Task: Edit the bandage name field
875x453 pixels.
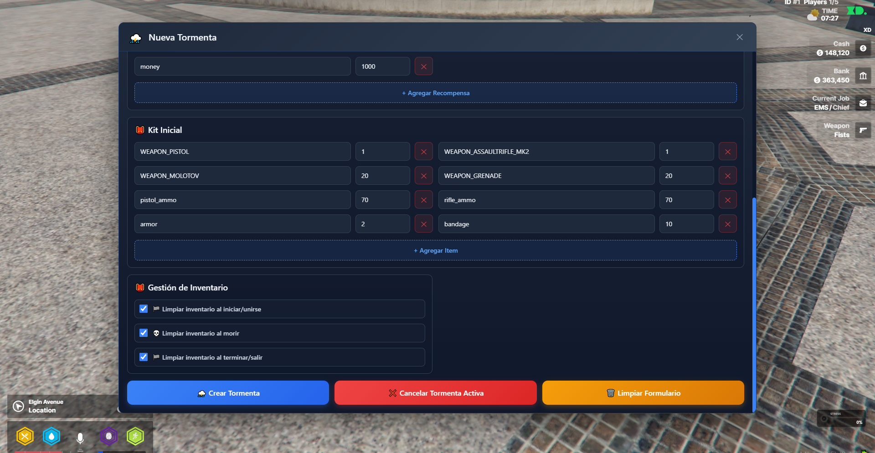Action: [x=546, y=224]
